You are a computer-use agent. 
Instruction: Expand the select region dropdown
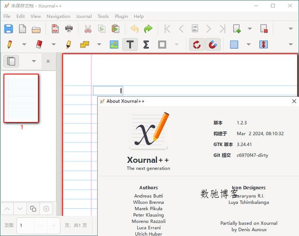click(249, 44)
